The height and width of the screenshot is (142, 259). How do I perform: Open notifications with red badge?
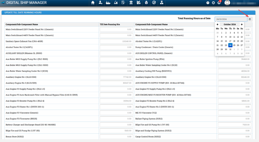tap(219, 3)
